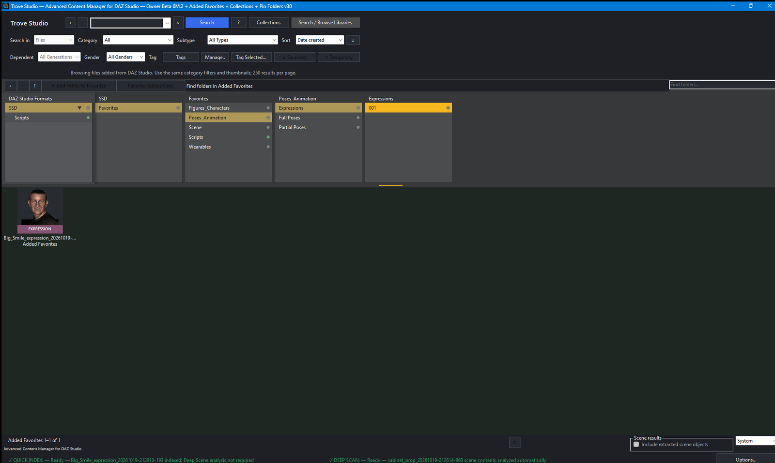
Task: Click the dot beside Partial Poses
Action: click(x=358, y=127)
